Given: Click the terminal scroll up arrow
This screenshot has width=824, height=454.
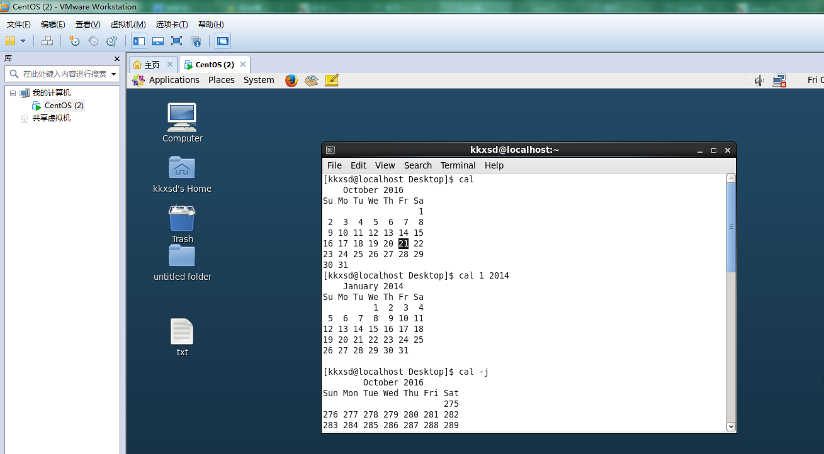Looking at the screenshot, I should pyautogui.click(x=731, y=179).
